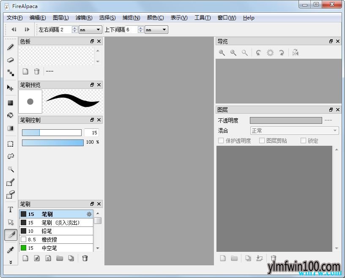Increase 上下间隔 value with stepper
Screen dimensions: 345x278
(141, 28)
